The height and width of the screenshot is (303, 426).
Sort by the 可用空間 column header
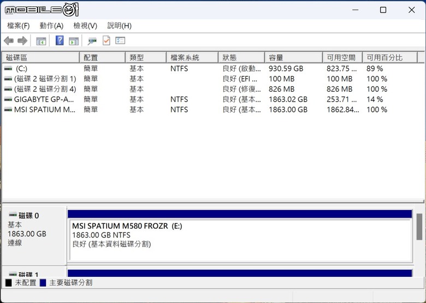point(342,57)
